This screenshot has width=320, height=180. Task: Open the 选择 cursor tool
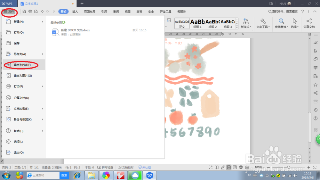(294, 23)
